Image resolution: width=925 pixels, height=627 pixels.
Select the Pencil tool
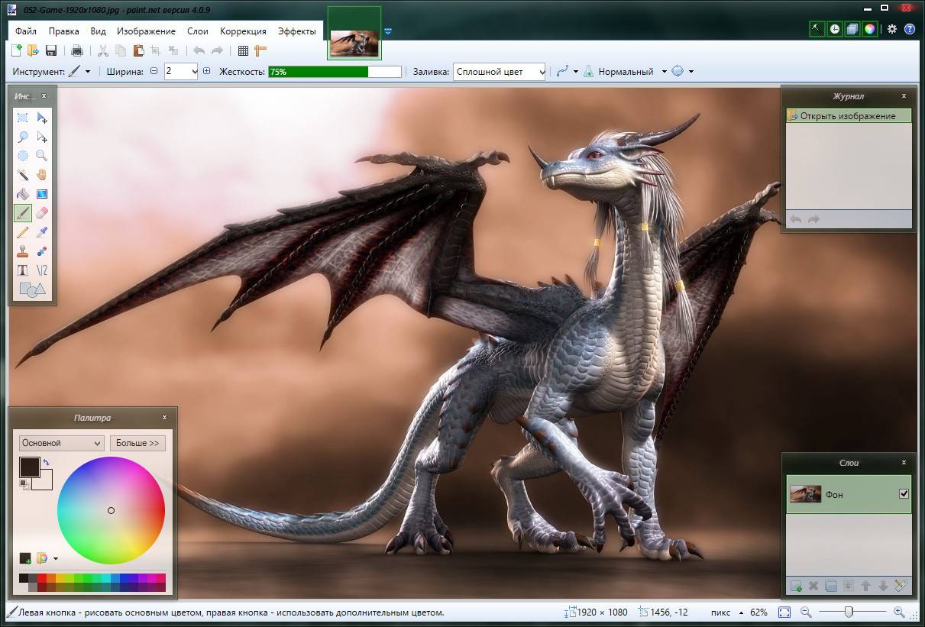click(23, 232)
